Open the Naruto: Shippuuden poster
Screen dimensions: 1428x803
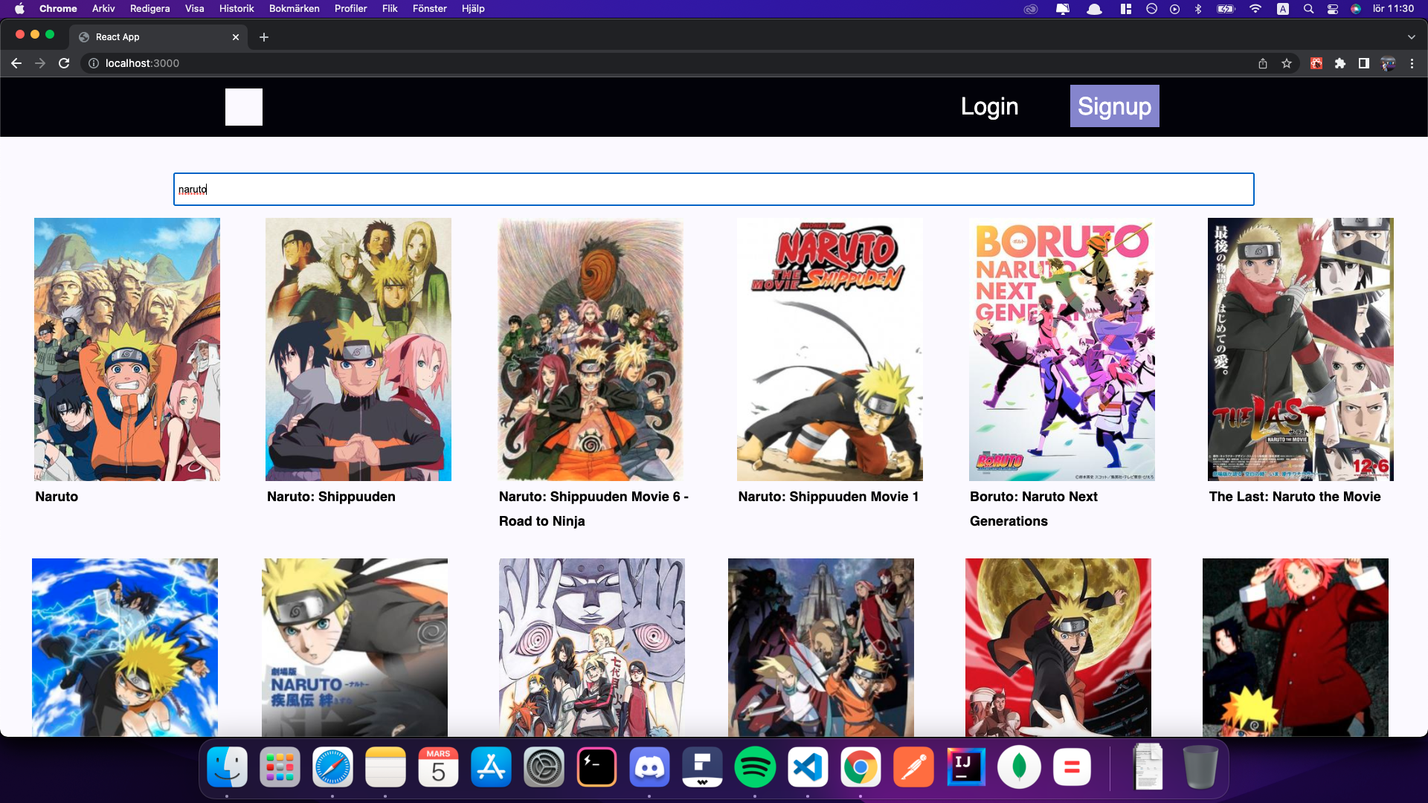pos(358,349)
